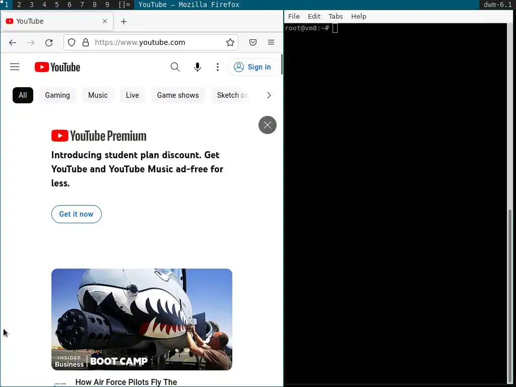Bookmark this page with the star icon
516x387 pixels.
230,42
